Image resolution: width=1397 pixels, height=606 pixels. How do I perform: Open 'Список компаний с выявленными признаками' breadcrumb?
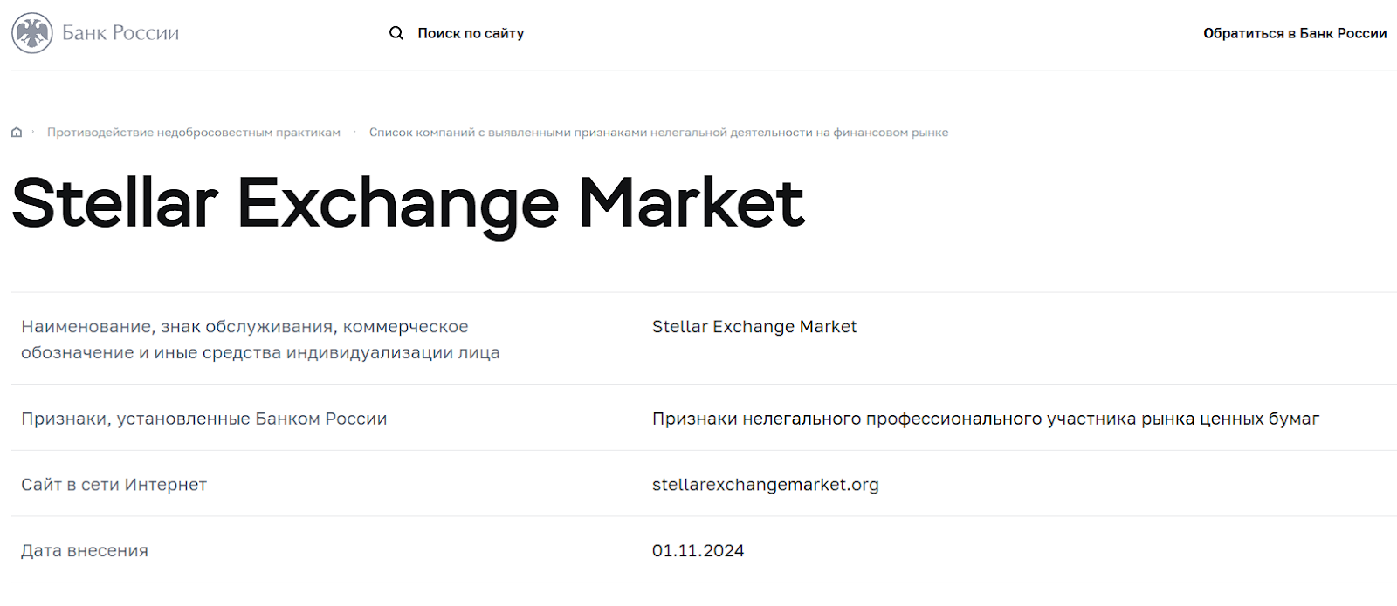point(658,133)
